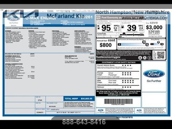Viewport: 172px width, 129px height.
Task: Click the McFarland Kia dealer name
Action: [x=66, y=16]
